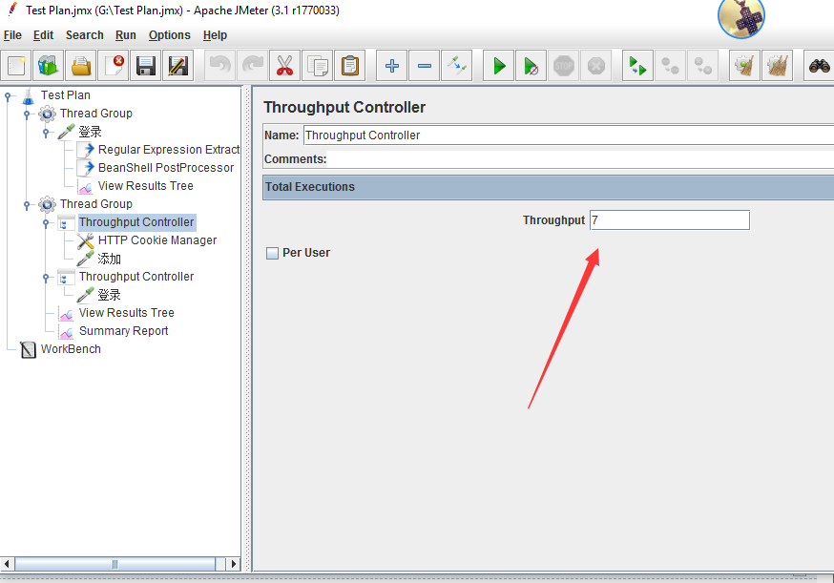Click the Clear broom icon

(x=744, y=66)
